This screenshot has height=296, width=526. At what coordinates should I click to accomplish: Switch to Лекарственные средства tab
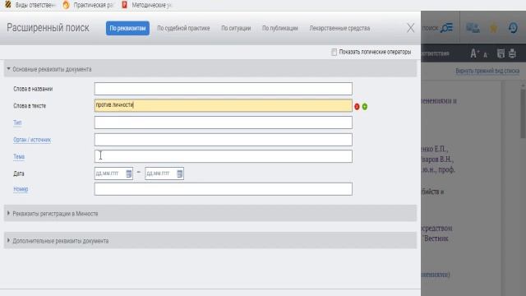pyautogui.click(x=339, y=28)
